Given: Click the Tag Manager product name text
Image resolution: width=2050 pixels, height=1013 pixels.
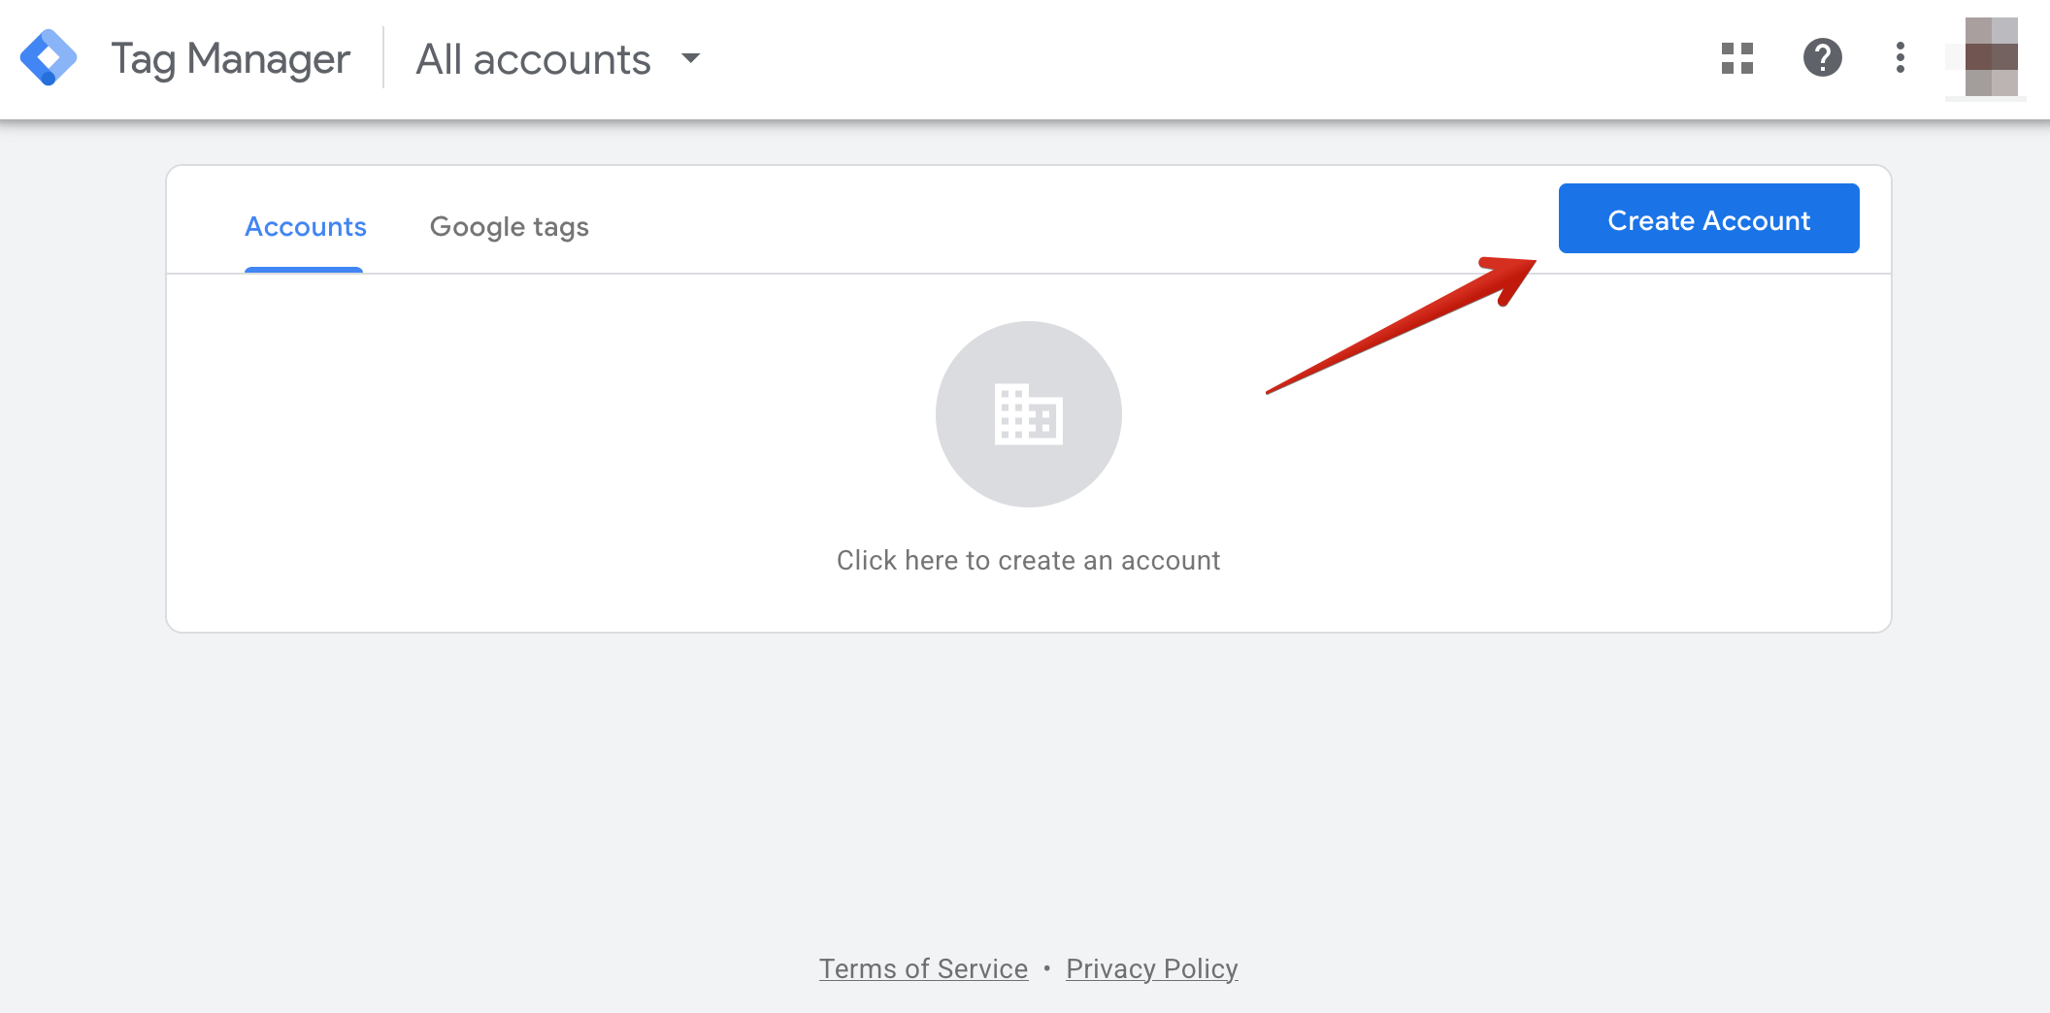Looking at the screenshot, I should pos(230,59).
